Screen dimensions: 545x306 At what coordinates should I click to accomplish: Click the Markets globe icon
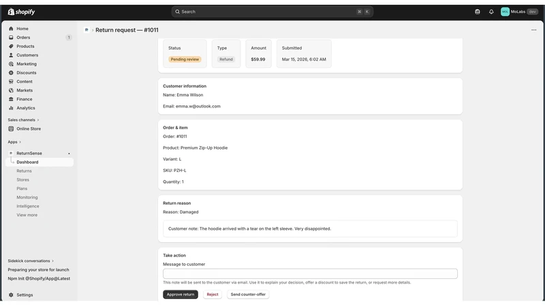pos(11,90)
